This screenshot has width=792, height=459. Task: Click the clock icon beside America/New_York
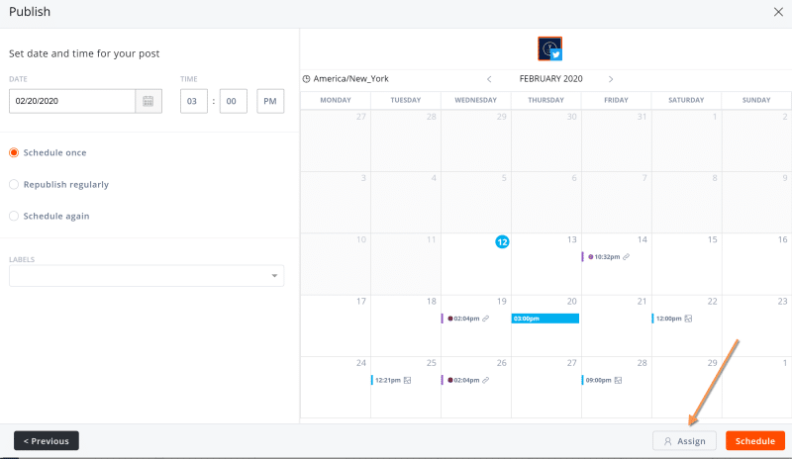point(306,79)
